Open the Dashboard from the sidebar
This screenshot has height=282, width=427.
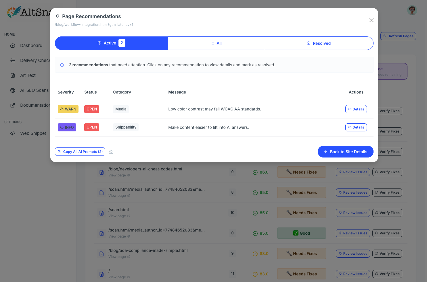tap(31, 45)
